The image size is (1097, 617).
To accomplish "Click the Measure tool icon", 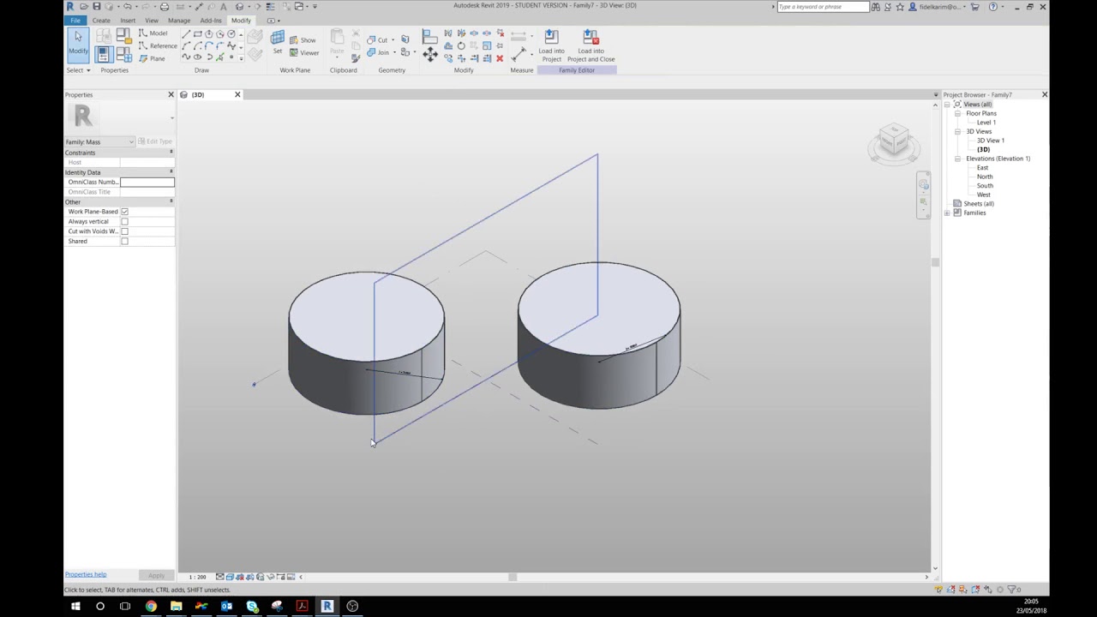I will pos(519,54).
